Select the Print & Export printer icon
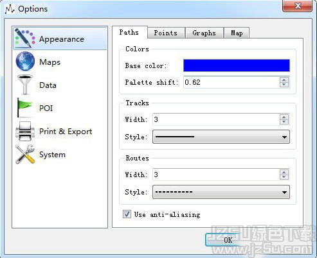 pos(25,131)
